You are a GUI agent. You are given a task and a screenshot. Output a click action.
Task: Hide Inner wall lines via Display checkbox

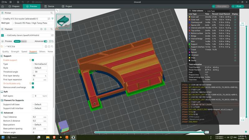pyautogui.click(x=235, y=17)
